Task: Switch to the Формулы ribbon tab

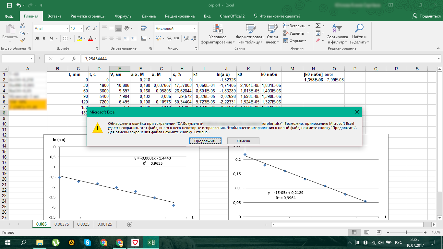Action: pos(124,16)
